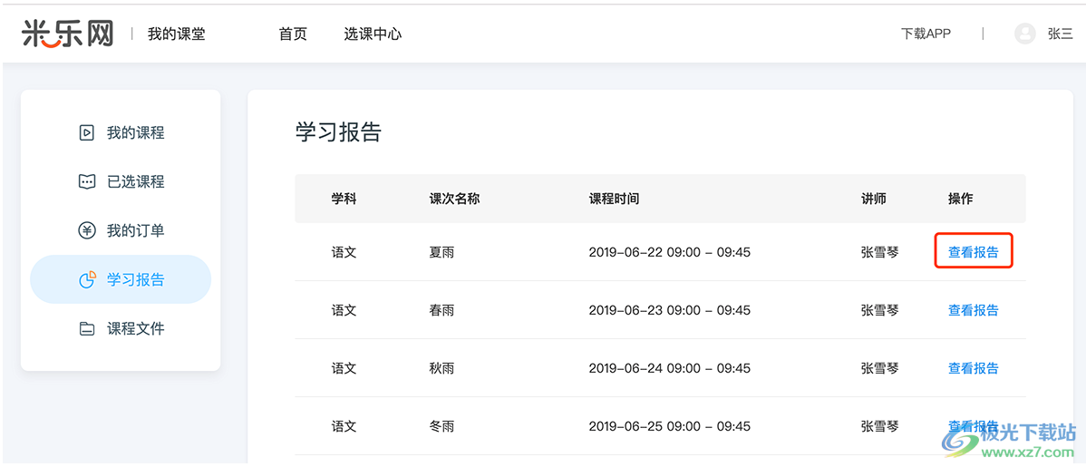Click the pie chart icon for 学习报告
1086x467 pixels.
pyautogui.click(x=87, y=279)
